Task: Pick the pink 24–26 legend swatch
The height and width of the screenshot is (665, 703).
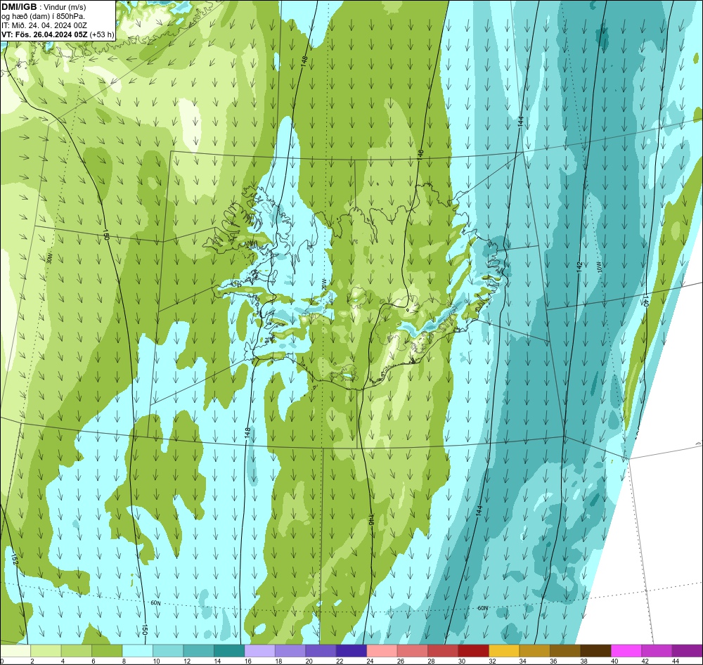Action: (382, 651)
